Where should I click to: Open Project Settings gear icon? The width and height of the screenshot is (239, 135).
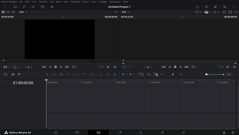click(x=233, y=133)
